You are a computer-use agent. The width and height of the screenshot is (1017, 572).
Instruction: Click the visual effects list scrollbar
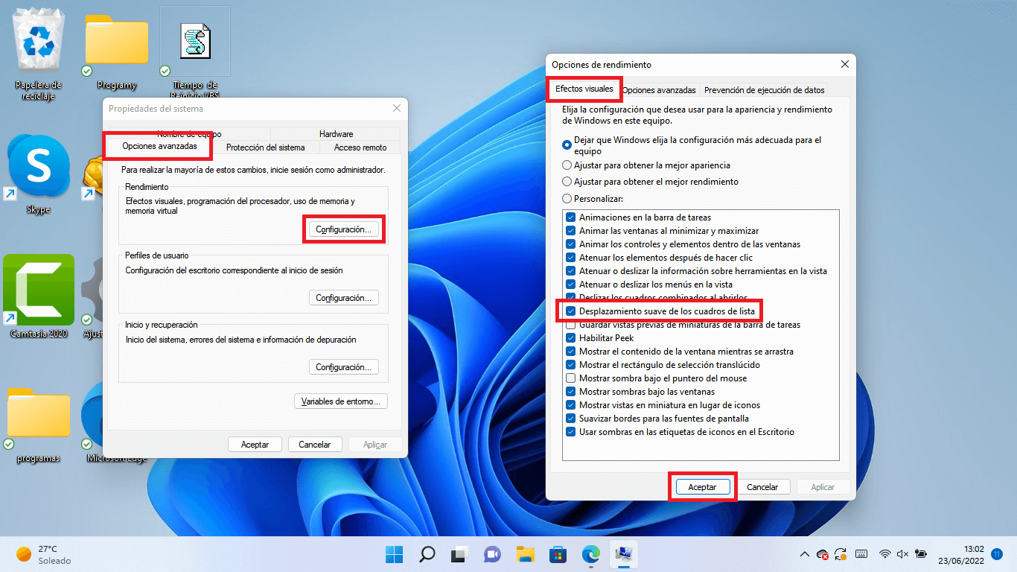(x=835, y=335)
